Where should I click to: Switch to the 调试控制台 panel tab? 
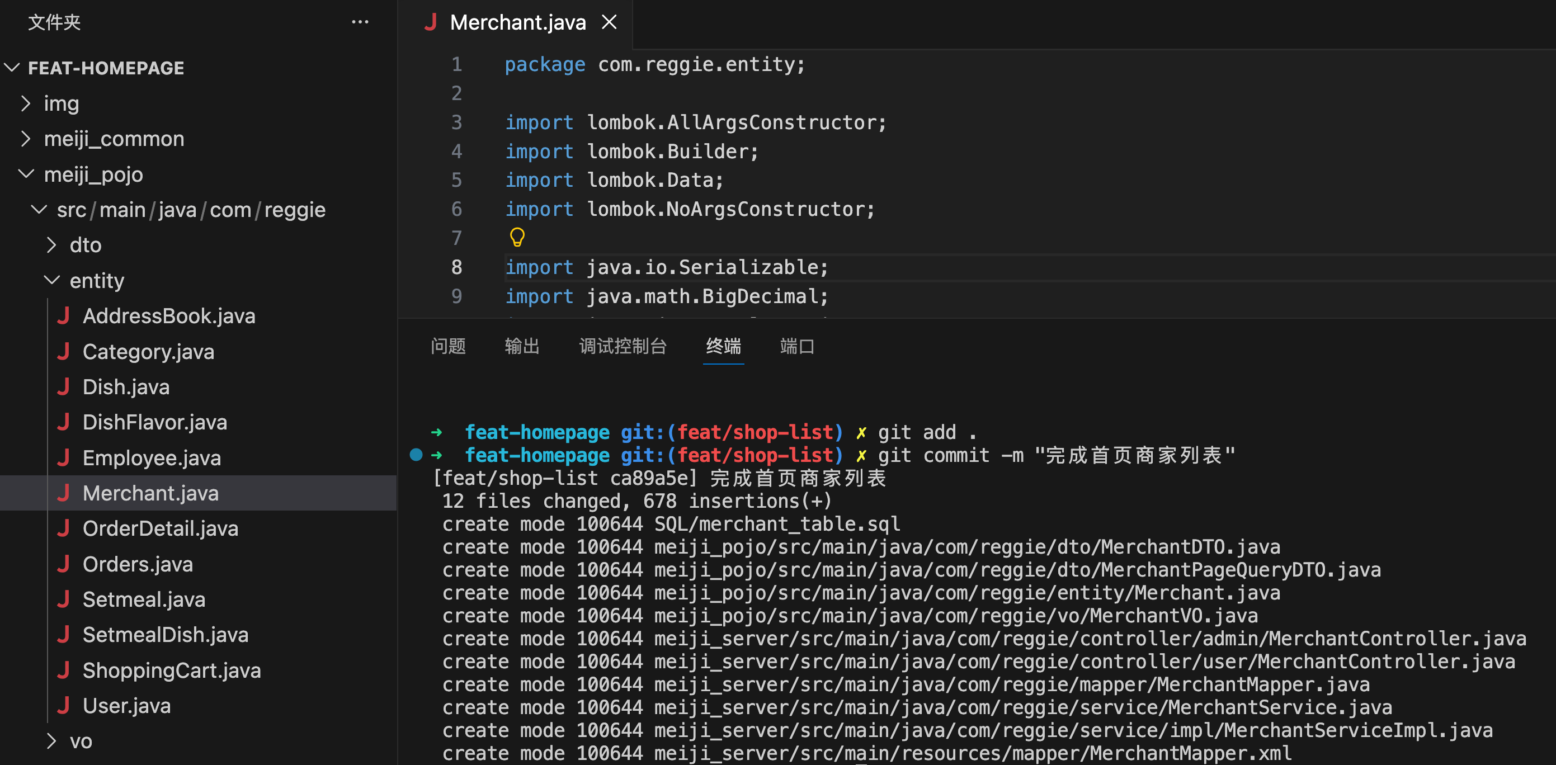point(622,346)
